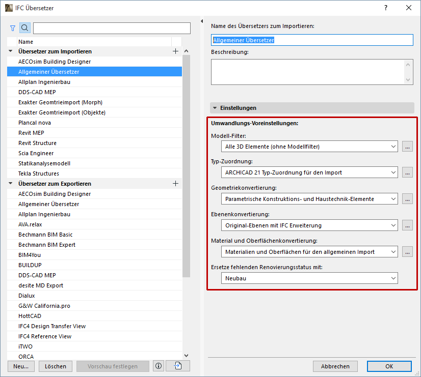Add new export translator with plus icon
The image size is (421, 377).
click(x=176, y=184)
